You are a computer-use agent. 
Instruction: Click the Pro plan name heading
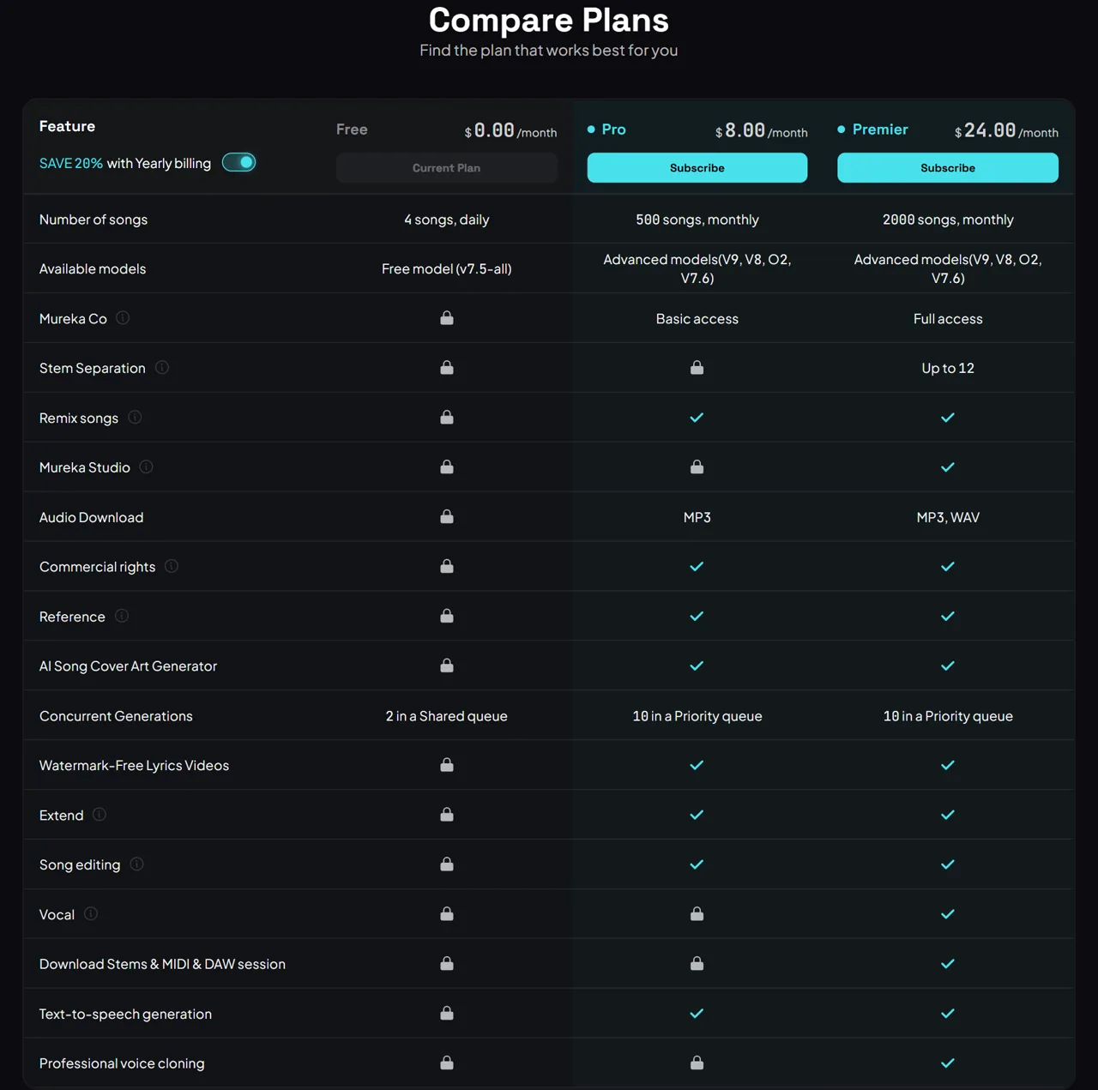click(613, 129)
